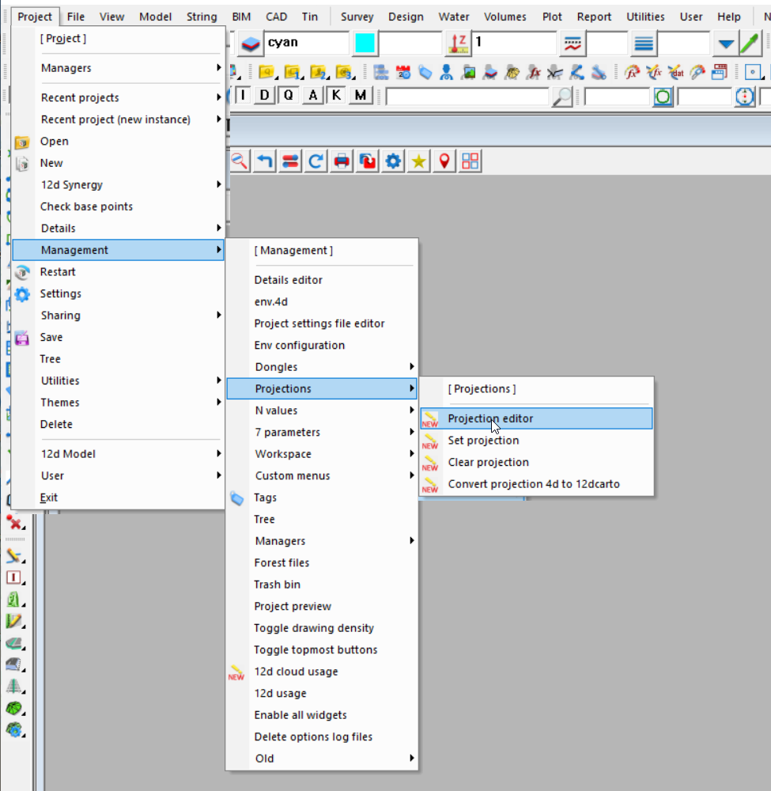Open view settings with the blue gear icon
This screenshot has height=791, width=771.
[393, 161]
